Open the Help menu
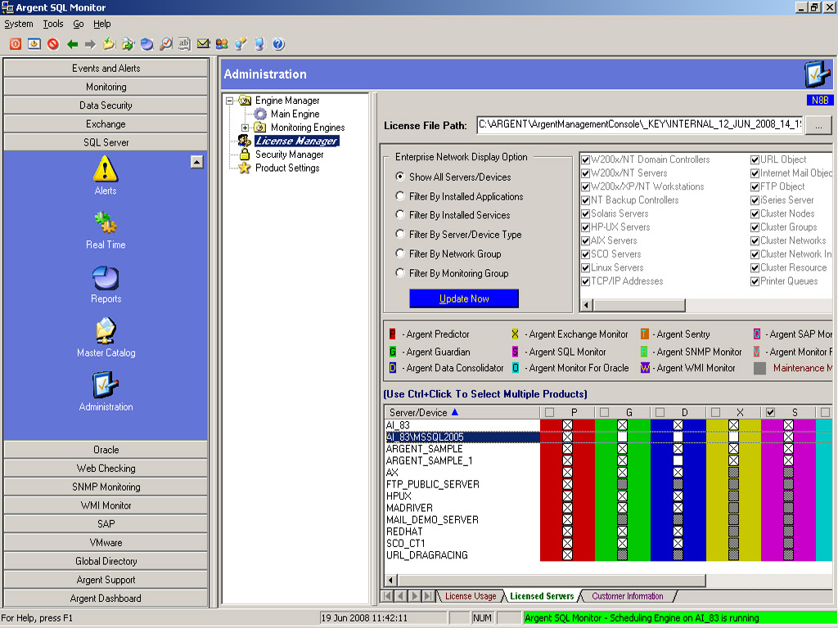Viewport: 838px width, 628px height. point(102,24)
